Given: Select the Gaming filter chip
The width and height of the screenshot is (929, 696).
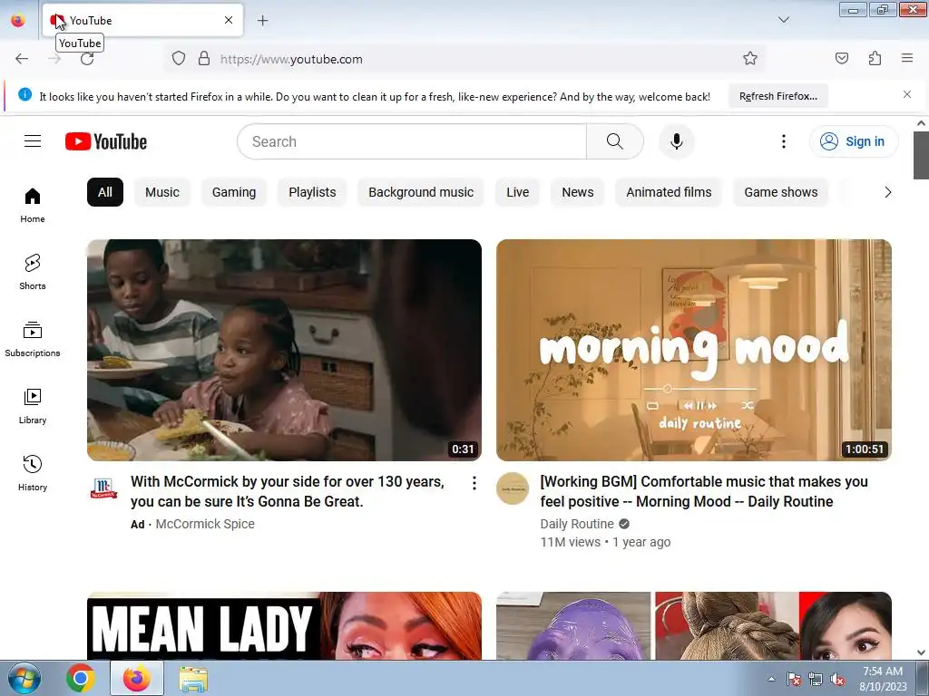Looking at the screenshot, I should click(234, 192).
